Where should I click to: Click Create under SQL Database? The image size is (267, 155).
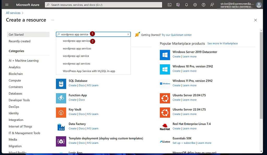click(x=72, y=85)
